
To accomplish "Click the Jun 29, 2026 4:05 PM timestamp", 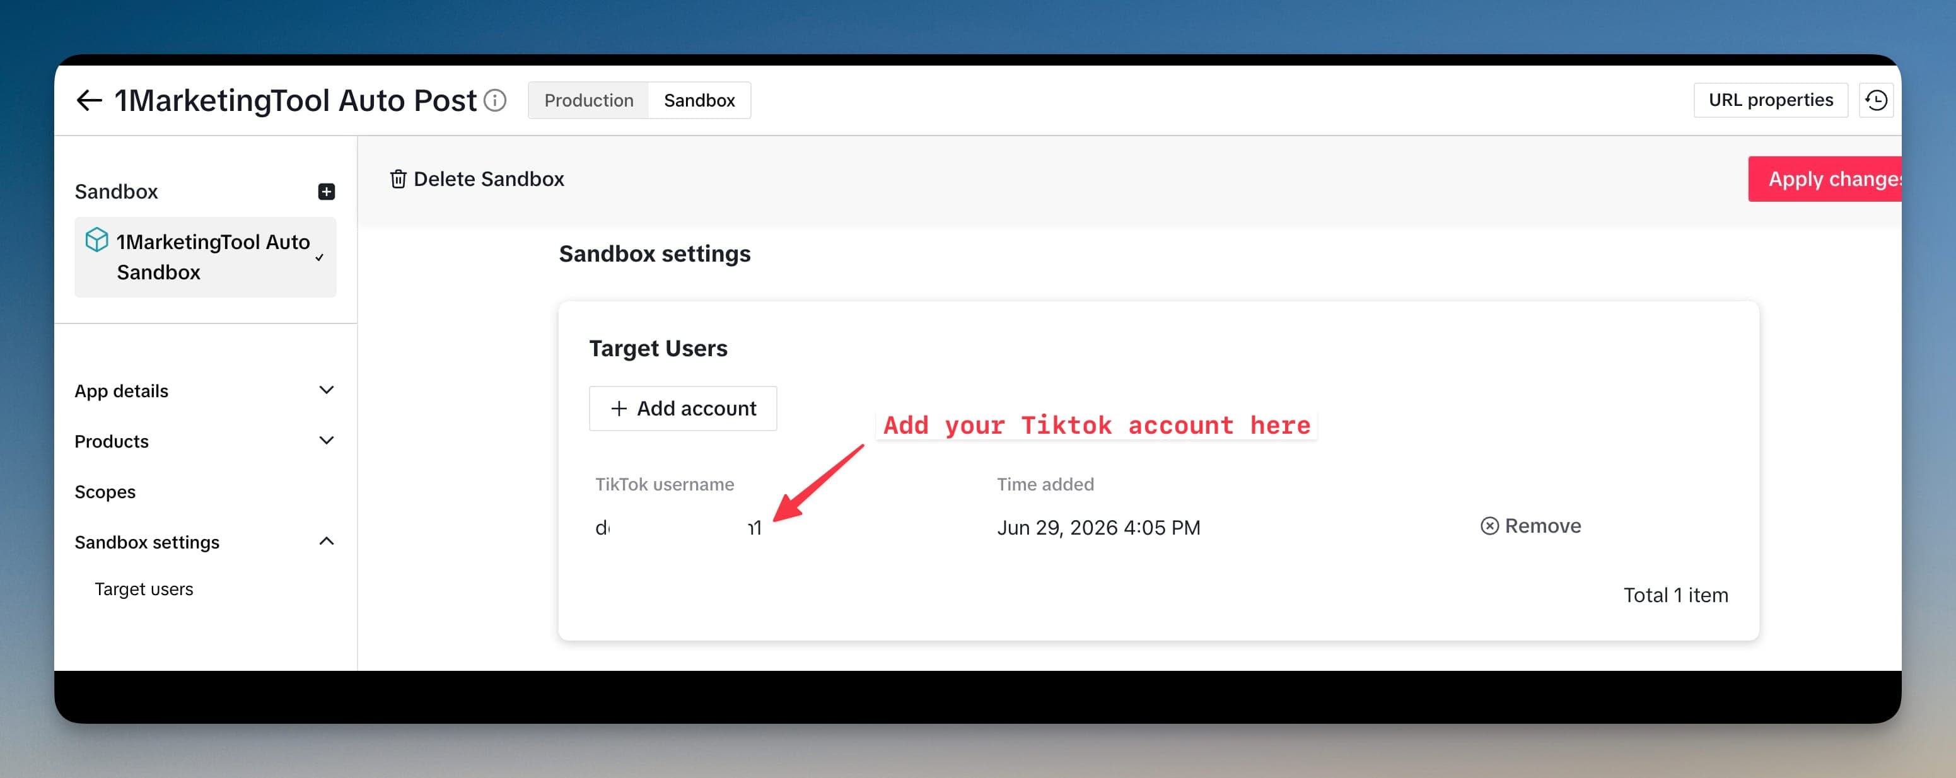I will (1098, 528).
